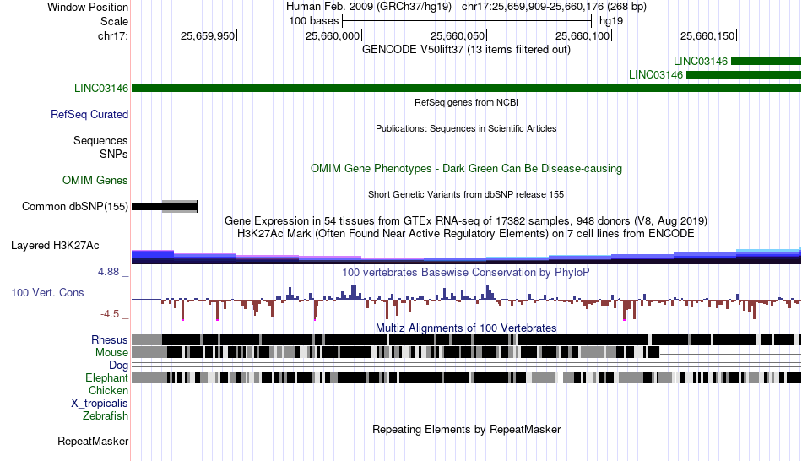802x461 pixels.
Task: Click the -4.5 PhyloP lower value
Action: click(110, 313)
